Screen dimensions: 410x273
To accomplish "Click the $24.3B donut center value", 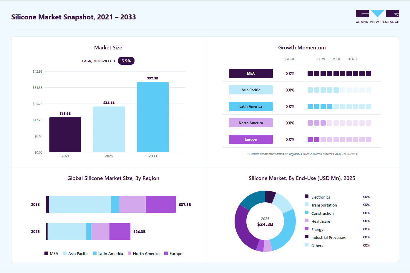I will click(265, 224).
